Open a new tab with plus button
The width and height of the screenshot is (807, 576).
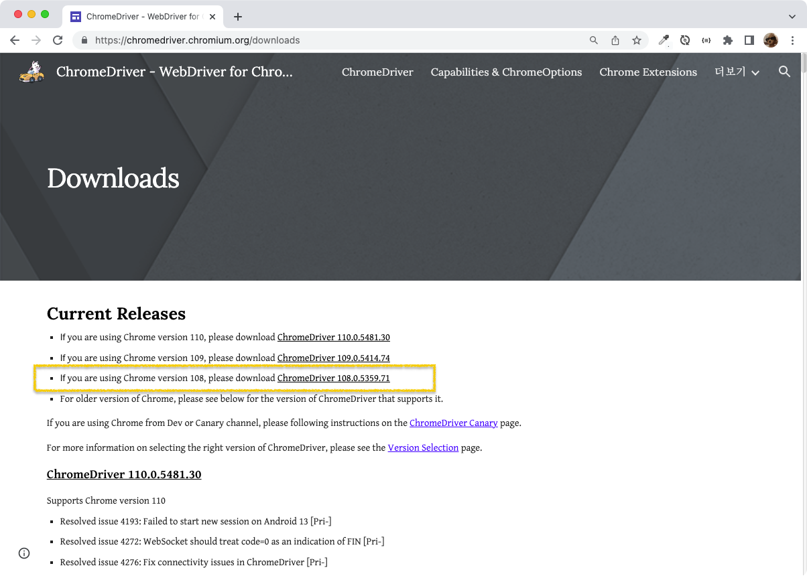pos(238,17)
